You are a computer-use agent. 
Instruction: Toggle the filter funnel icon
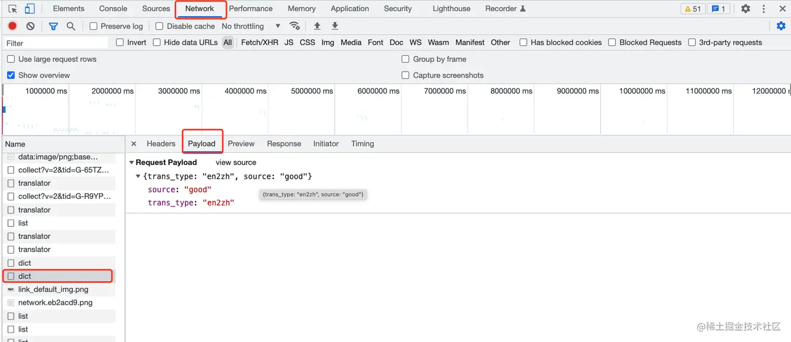pos(53,26)
